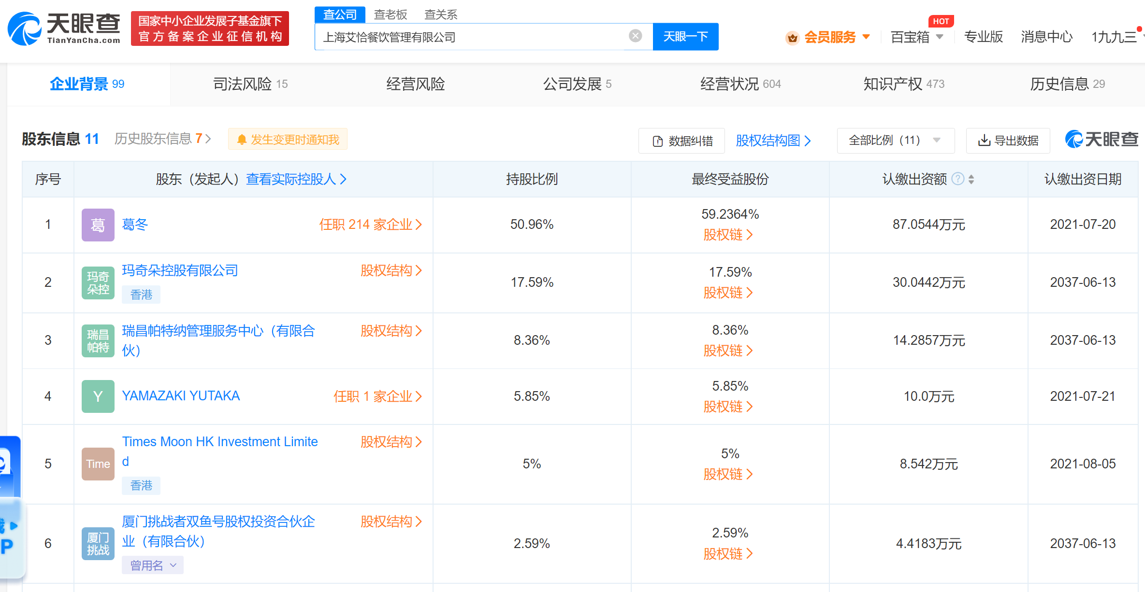Open 股权链 in row 2 (17.59%)
The height and width of the screenshot is (592, 1145).
728,293
